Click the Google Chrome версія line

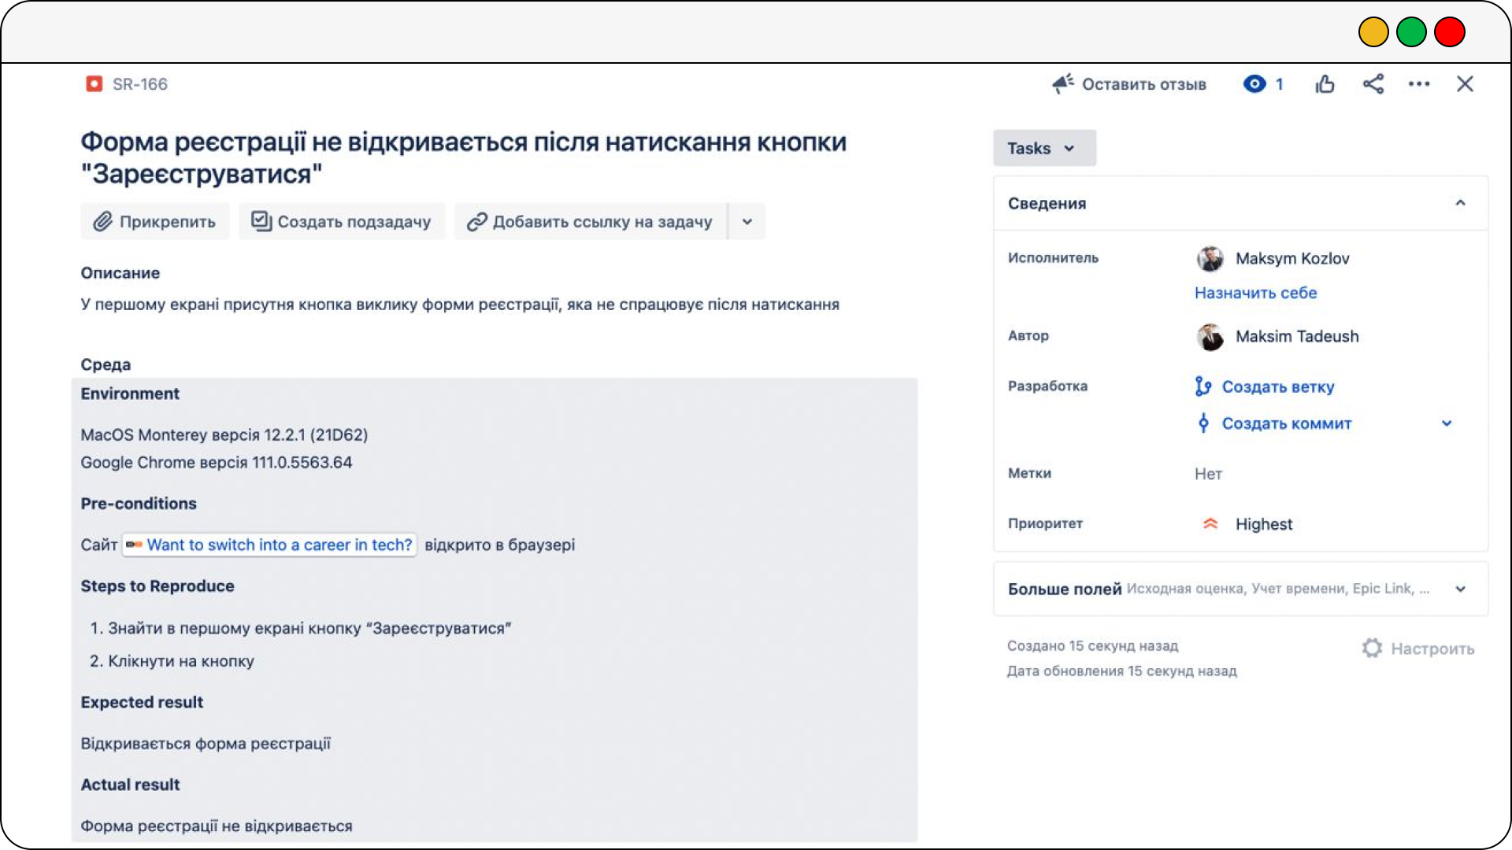point(217,462)
